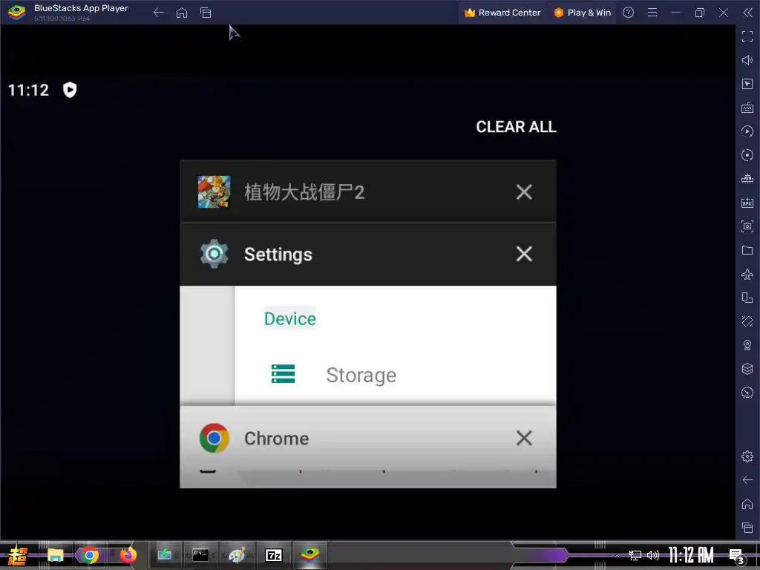Switch to Paint in the taskbar
760x570 pixels.
237,555
